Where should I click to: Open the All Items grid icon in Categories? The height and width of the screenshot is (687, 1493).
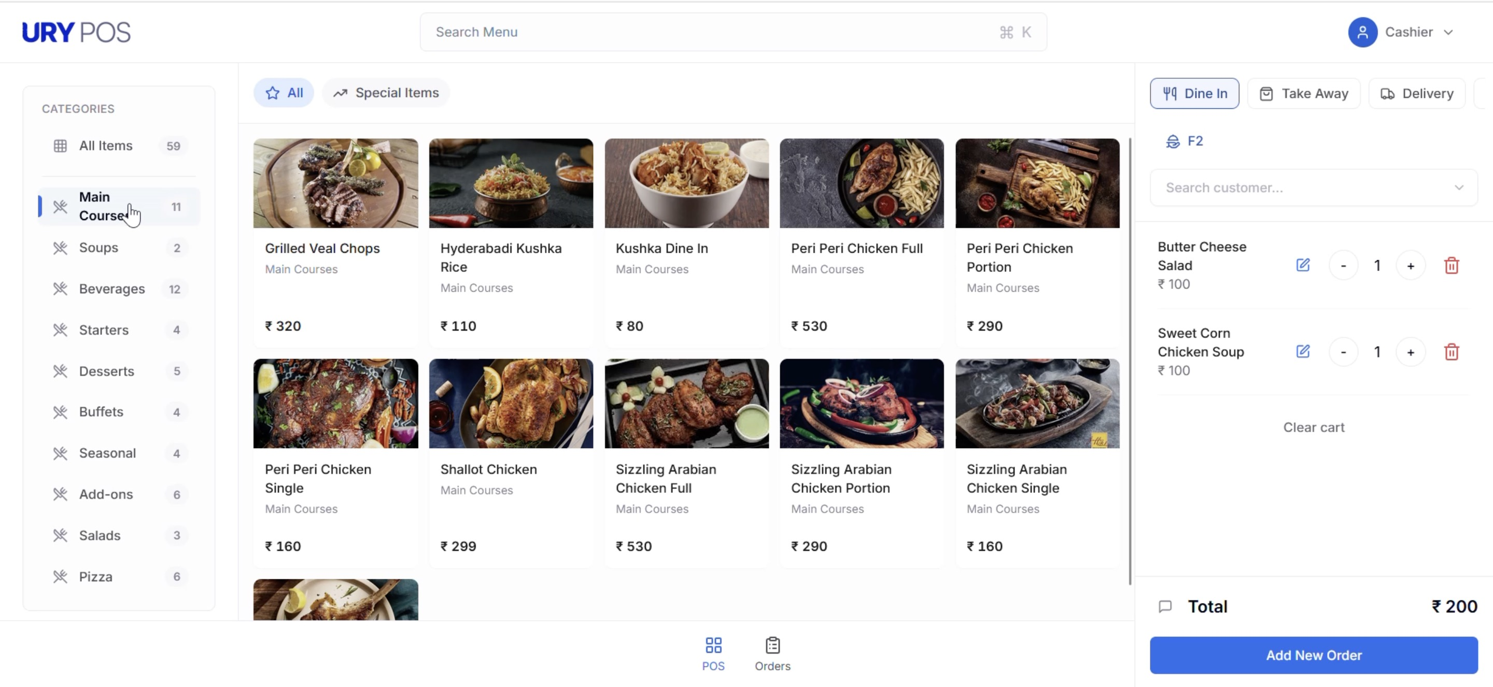click(x=60, y=146)
